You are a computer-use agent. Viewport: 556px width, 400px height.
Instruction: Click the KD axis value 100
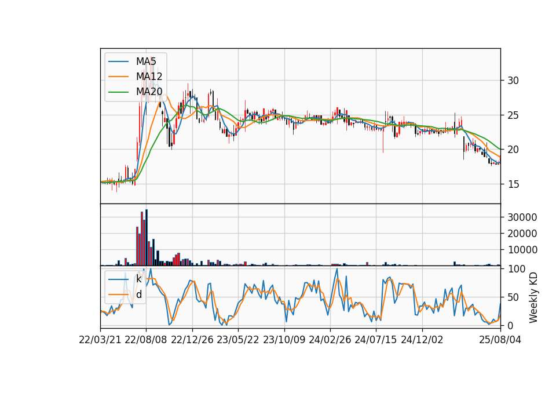516,269
